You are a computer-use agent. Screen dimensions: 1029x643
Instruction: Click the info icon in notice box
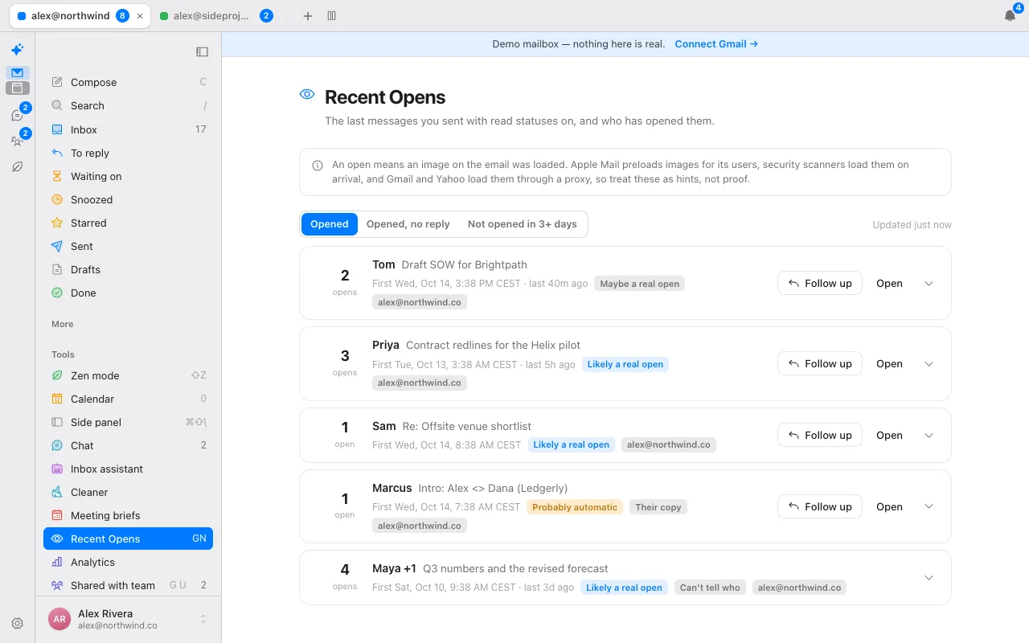(318, 166)
